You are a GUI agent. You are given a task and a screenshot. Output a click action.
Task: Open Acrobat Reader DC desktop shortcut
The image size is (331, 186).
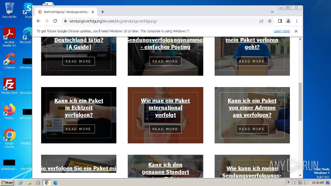tap(9, 37)
